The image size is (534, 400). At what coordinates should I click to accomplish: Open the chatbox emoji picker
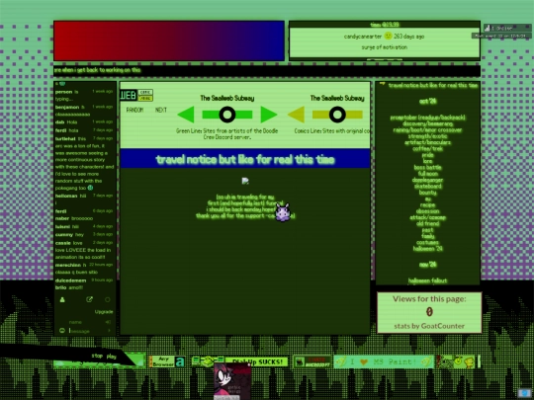(x=62, y=330)
